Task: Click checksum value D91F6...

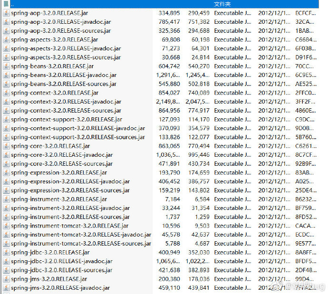Action: (306, 57)
